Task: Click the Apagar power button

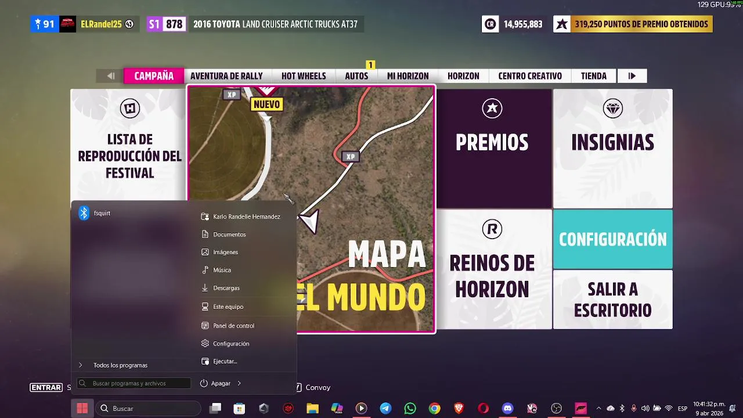Action: pyautogui.click(x=216, y=383)
